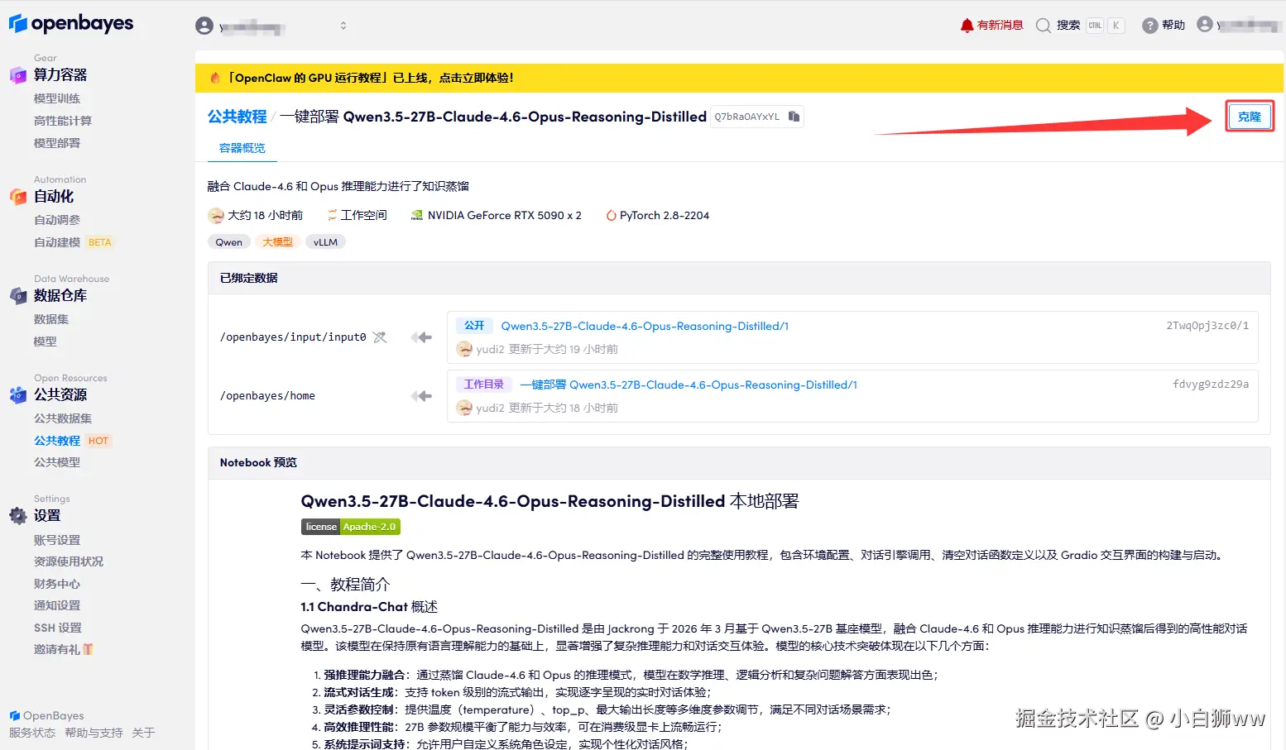Click the notification bell icon

(967, 26)
